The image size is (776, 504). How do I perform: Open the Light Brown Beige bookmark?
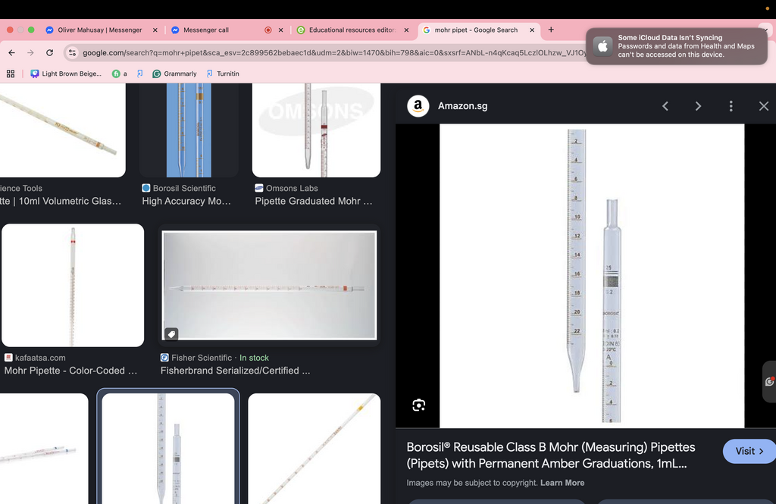click(x=66, y=74)
